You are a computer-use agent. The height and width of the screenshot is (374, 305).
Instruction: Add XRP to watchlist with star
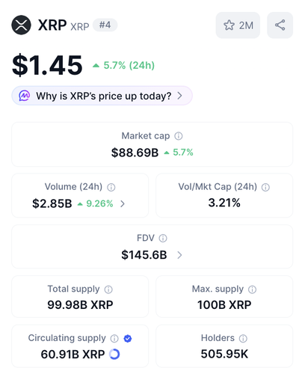pyautogui.click(x=238, y=25)
